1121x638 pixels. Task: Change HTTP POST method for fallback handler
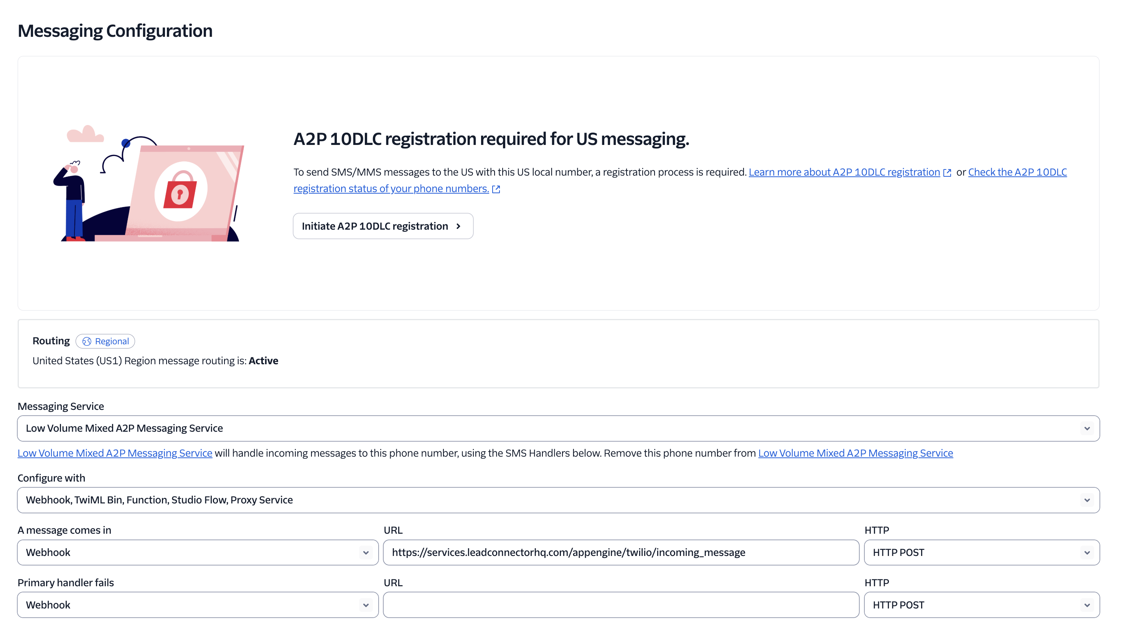[x=981, y=605]
